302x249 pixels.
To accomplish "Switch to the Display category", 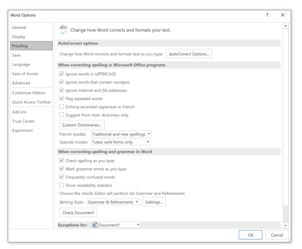I will tap(19, 37).
